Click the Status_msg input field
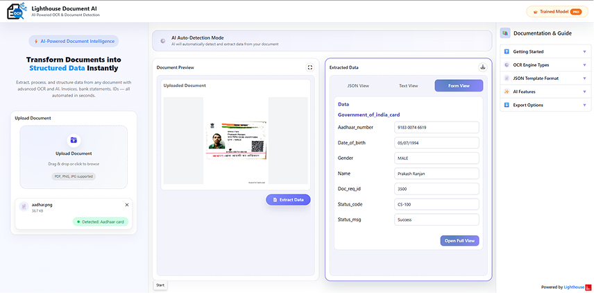 [x=436, y=219]
